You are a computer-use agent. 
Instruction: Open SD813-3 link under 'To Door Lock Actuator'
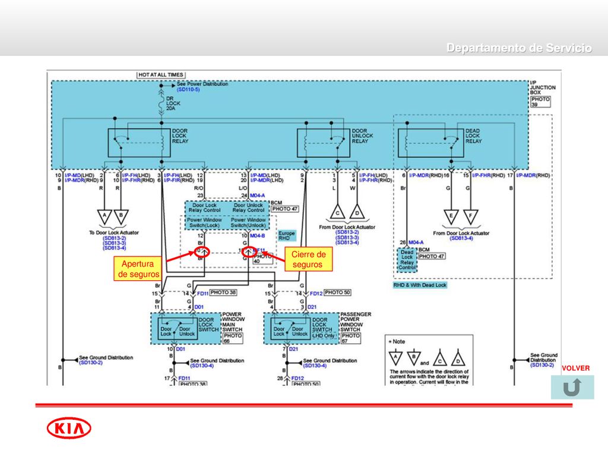click(x=115, y=243)
